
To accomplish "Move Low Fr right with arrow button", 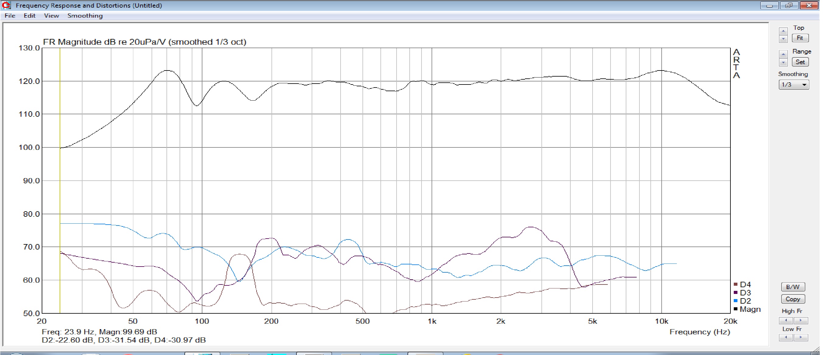I will click(x=801, y=337).
